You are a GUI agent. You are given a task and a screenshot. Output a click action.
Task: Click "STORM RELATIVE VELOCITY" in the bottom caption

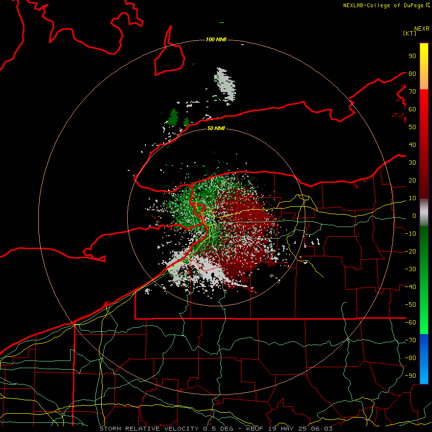click(x=149, y=429)
